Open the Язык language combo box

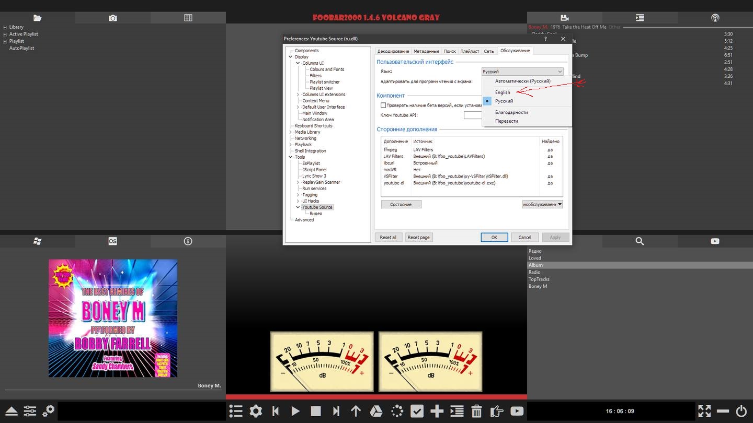click(x=522, y=72)
